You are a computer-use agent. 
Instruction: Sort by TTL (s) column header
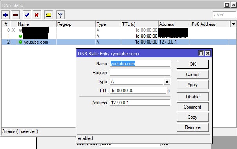[140, 24]
